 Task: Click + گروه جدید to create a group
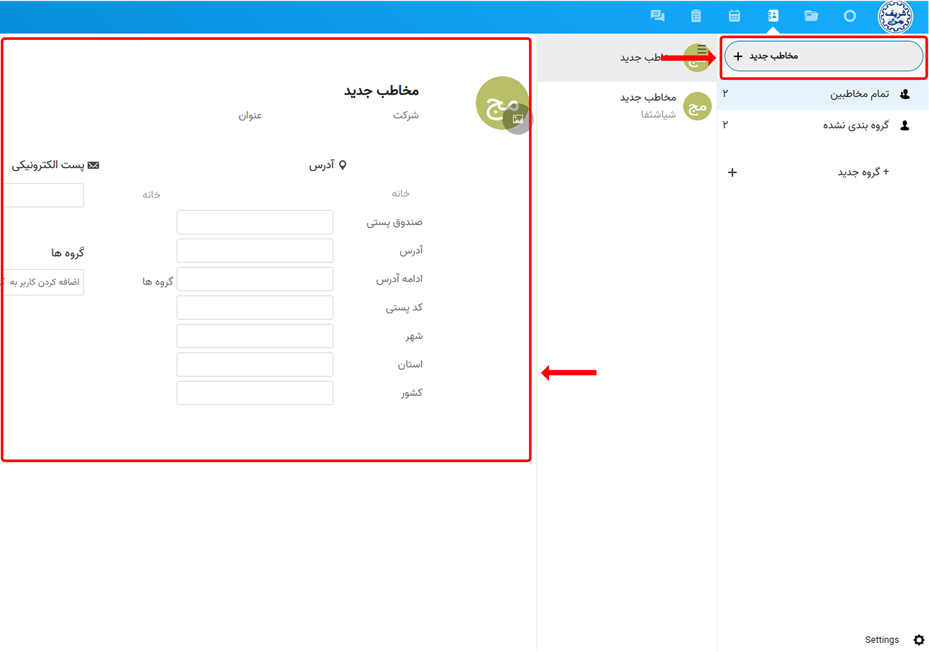[x=863, y=172]
